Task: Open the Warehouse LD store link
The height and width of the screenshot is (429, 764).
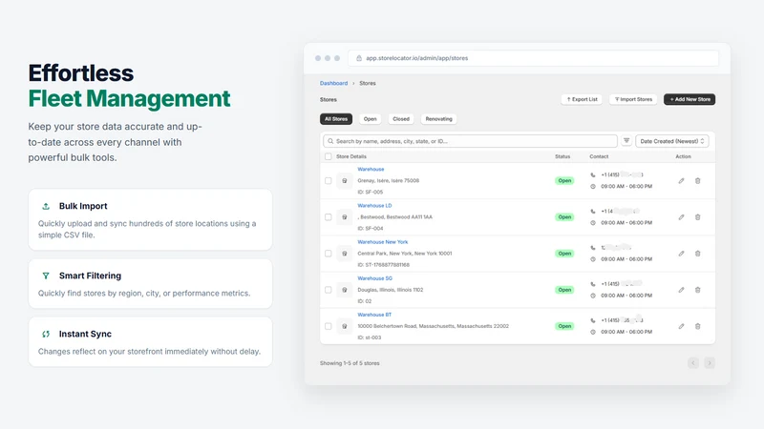Action: pos(374,206)
